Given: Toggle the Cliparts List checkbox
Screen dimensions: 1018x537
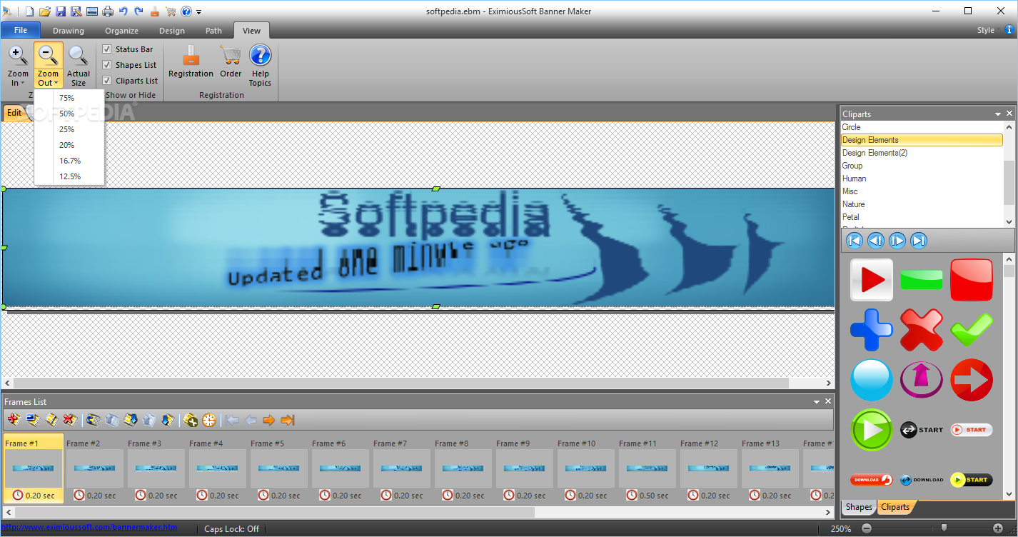Looking at the screenshot, I should point(107,81).
